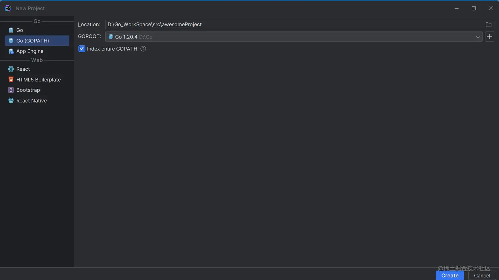Expand the GOROOT dropdown arrow
499x280 pixels.
coord(478,37)
